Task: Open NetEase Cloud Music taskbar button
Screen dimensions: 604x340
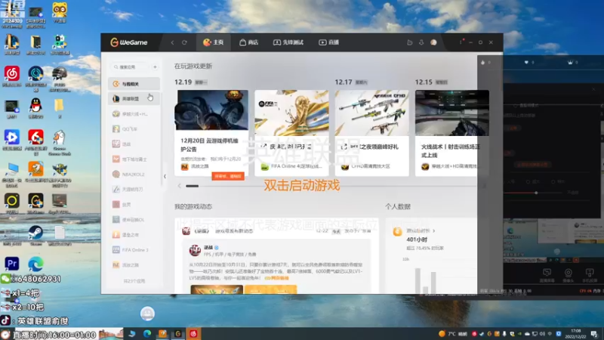Action: [193, 334]
